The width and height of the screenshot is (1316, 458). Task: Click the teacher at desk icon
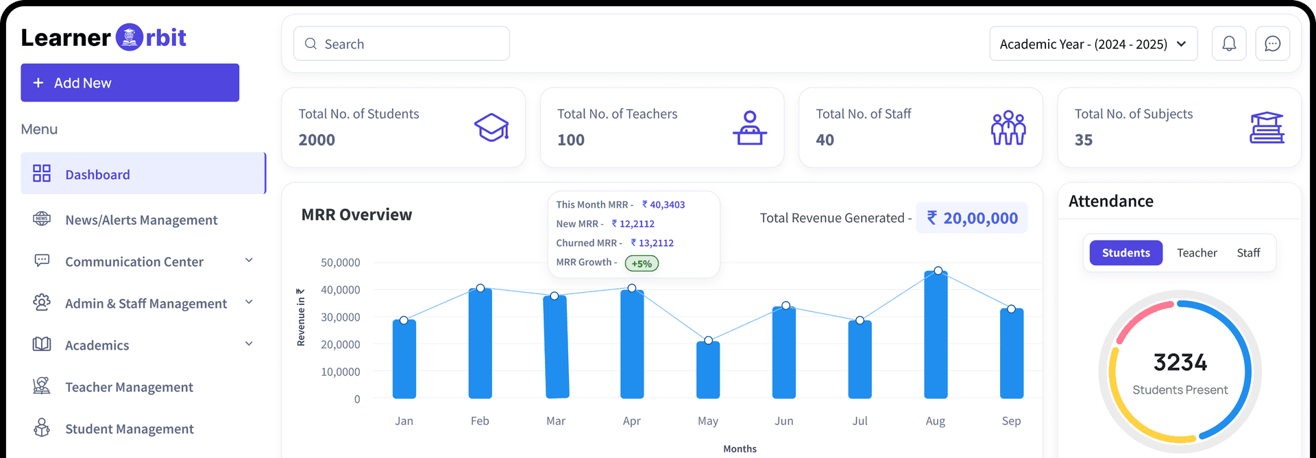pyautogui.click(x=750, y=128)
